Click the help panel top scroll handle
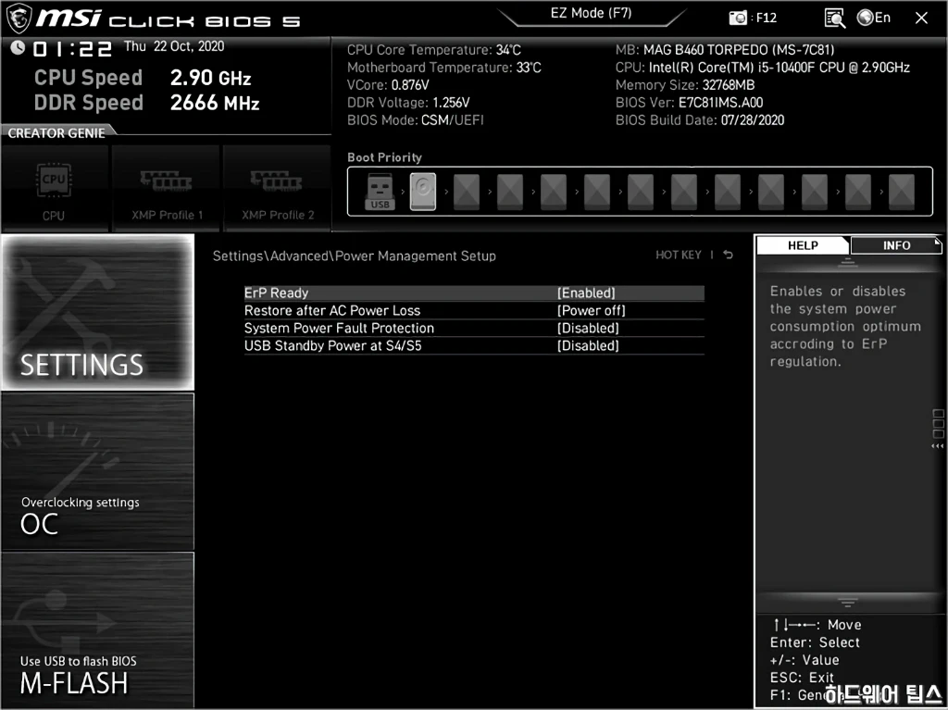Screen dimensions: 948x710 [x=847, y=262]
